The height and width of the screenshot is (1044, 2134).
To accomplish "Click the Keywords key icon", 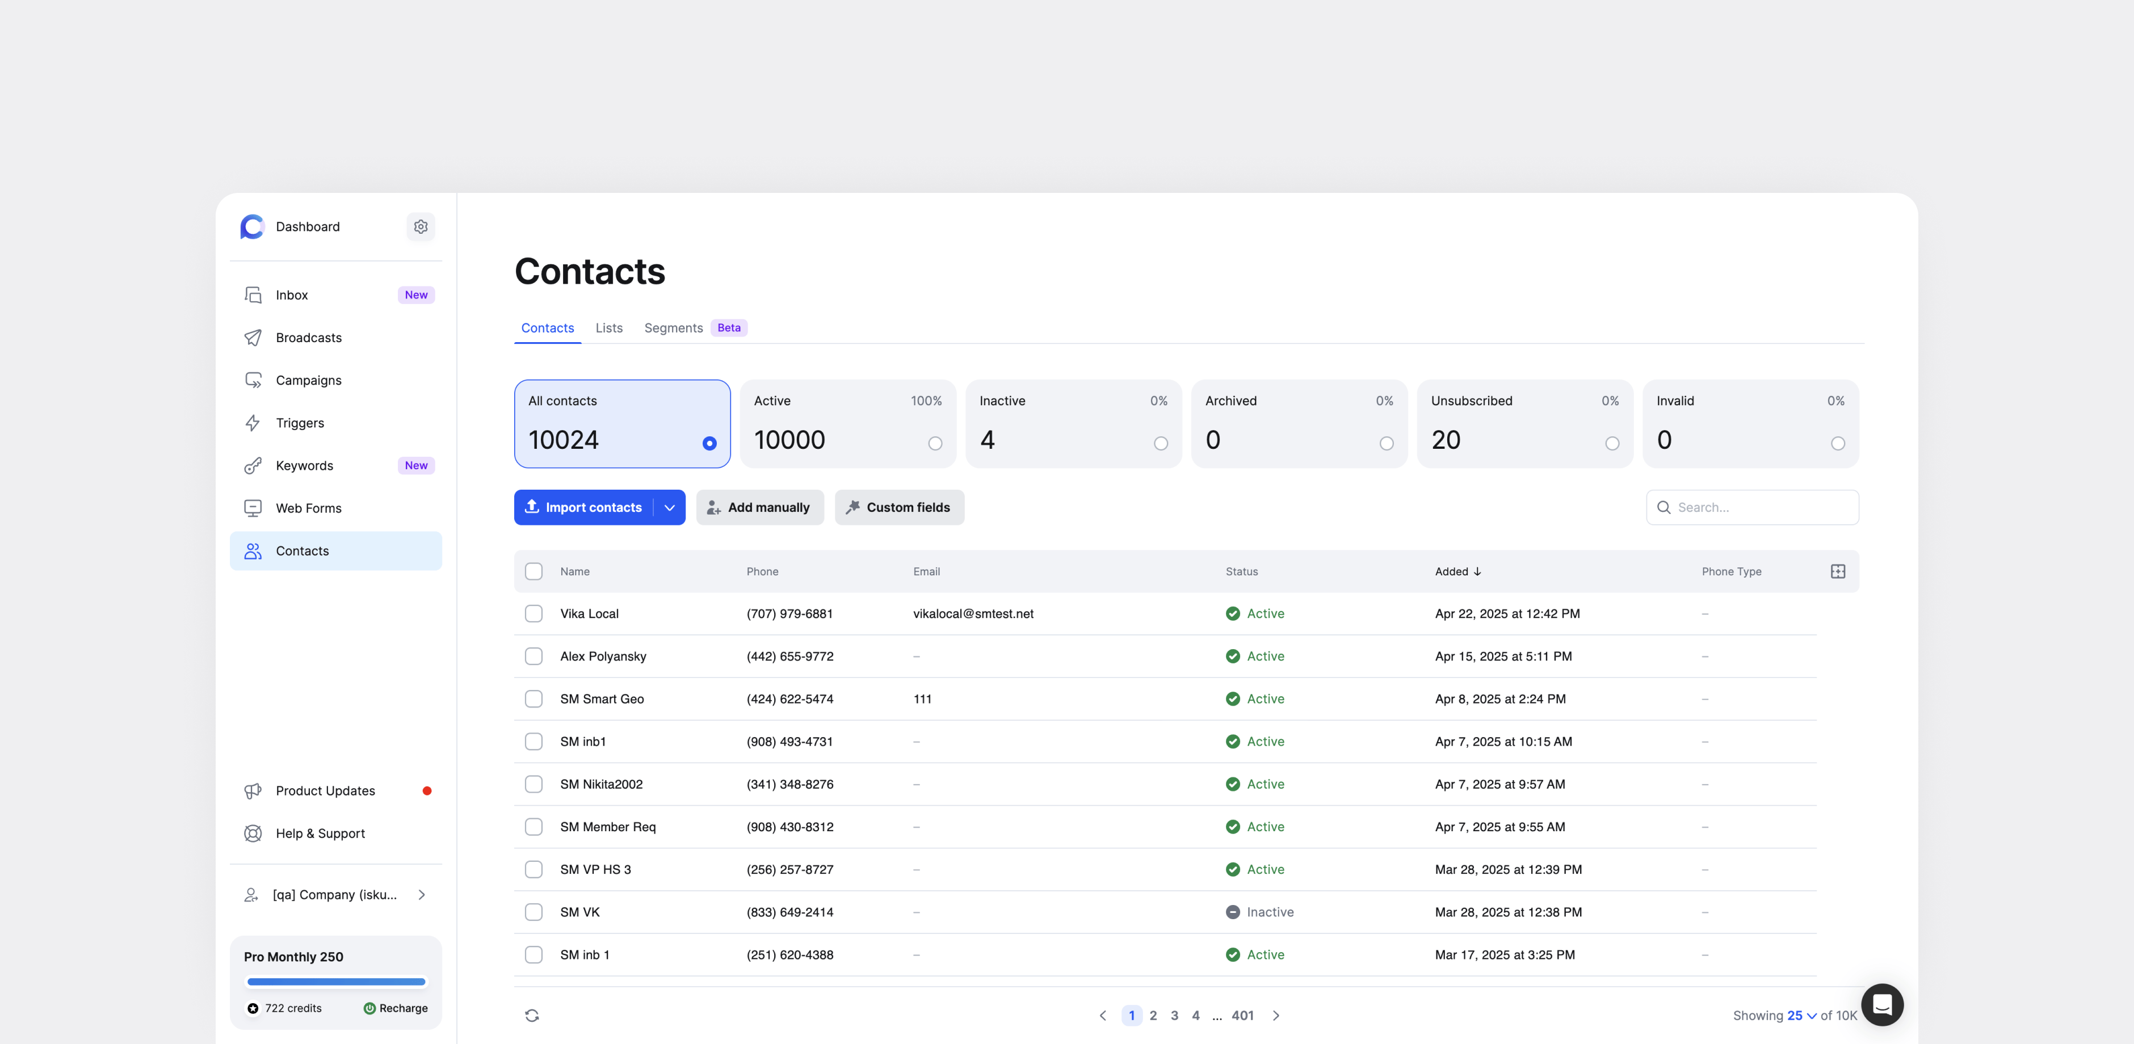I will pos(253,465).
